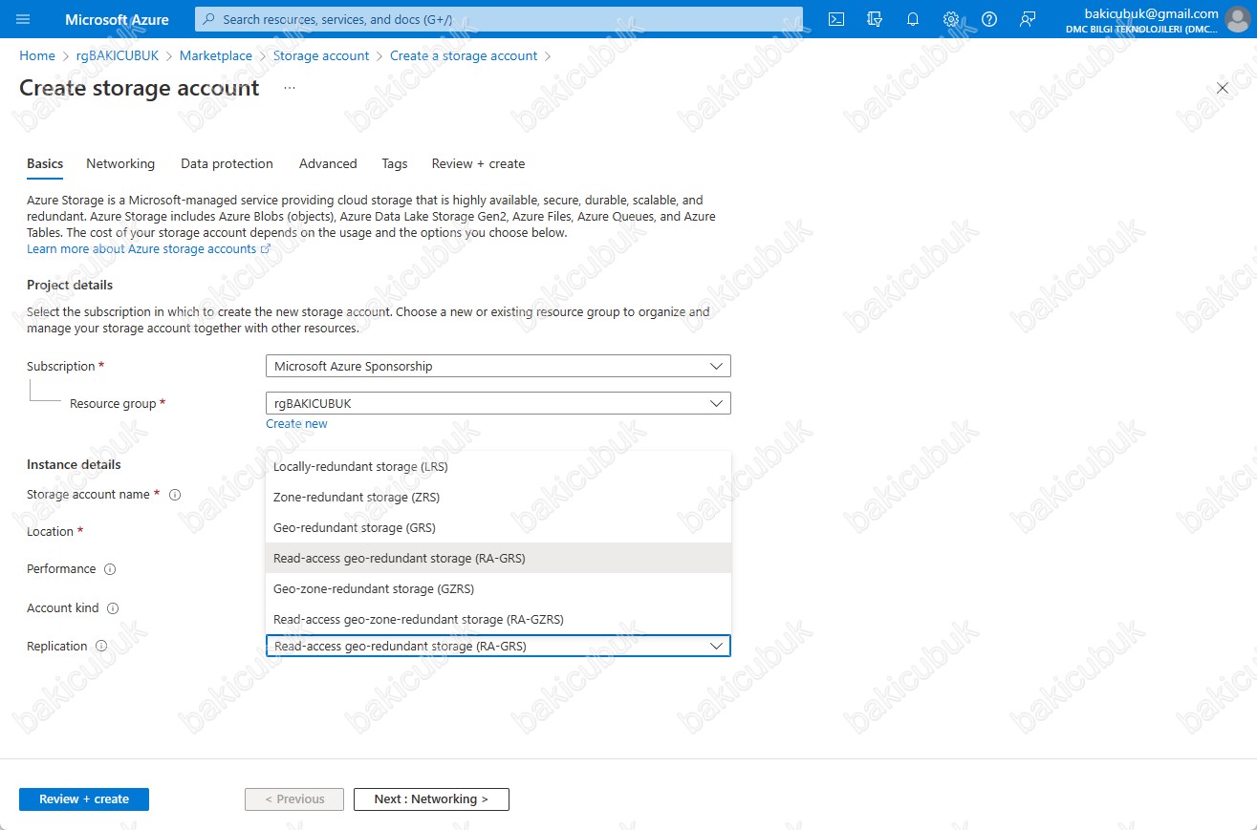Viewport: 1257px width, 830px height.
Task: Open Learn more about Azure storage accounts
Action: [x=148, y=249]
